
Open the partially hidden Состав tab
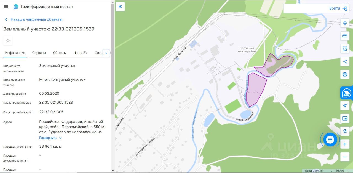click(x=98, y=53)
